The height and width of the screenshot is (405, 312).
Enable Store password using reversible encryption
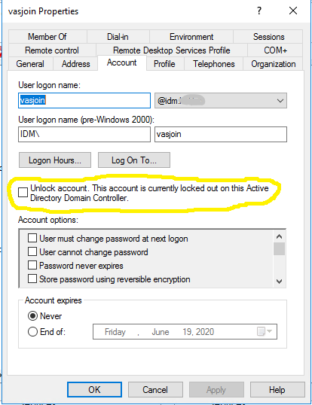point(32,279)
